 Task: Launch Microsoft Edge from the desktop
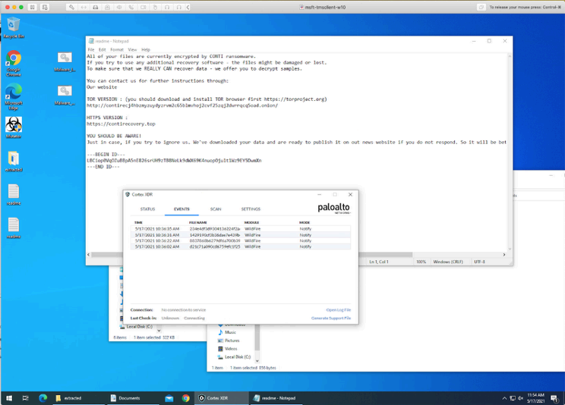click(x=14, y=96)
